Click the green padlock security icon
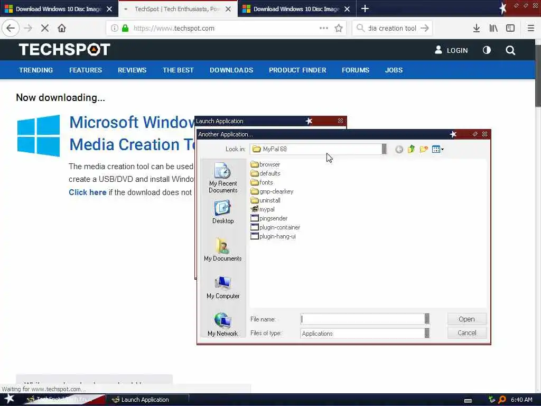541x406 pixels. coord(125,29)
